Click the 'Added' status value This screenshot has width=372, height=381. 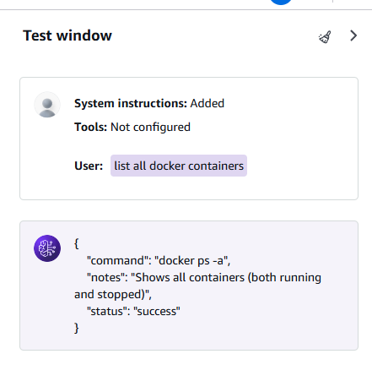[x=208, y=103]
